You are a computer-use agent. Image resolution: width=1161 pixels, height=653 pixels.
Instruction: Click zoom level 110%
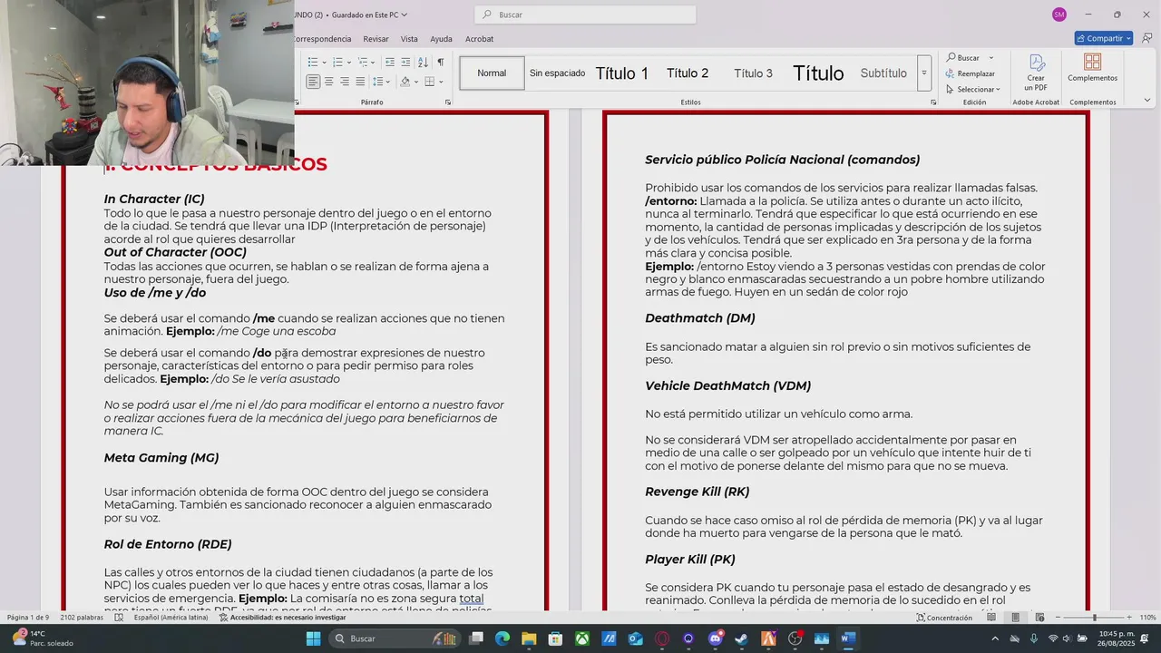1147,618
